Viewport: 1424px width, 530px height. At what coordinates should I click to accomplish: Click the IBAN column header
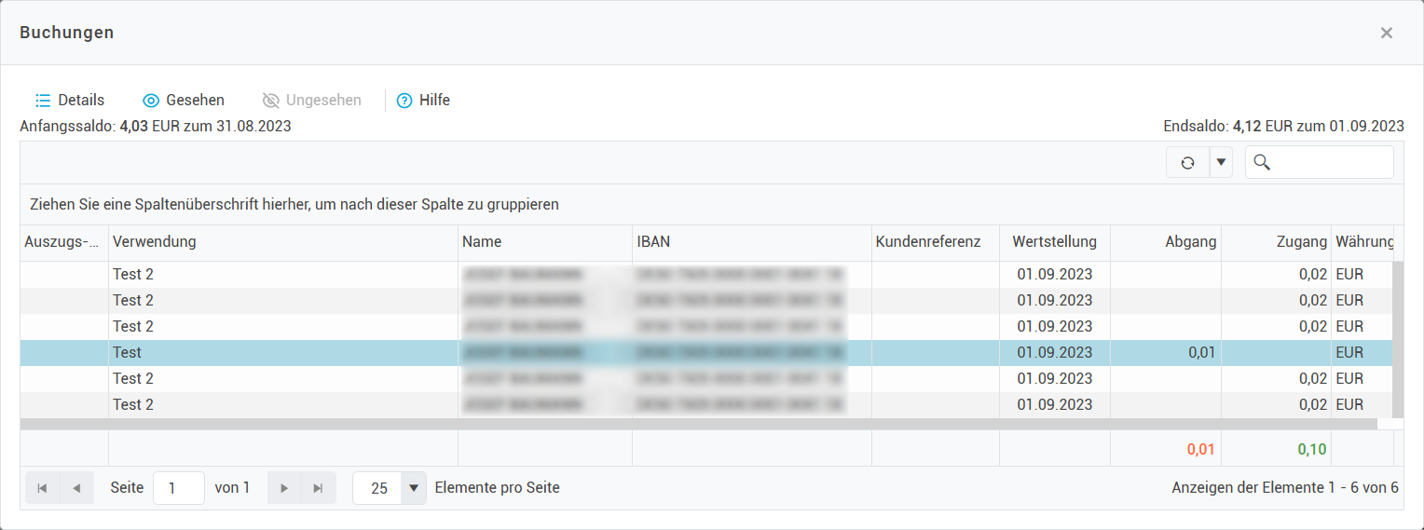[653, 242]
